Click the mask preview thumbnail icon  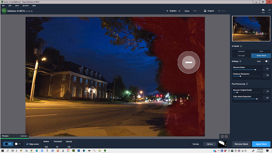click(x=223, y=144)
